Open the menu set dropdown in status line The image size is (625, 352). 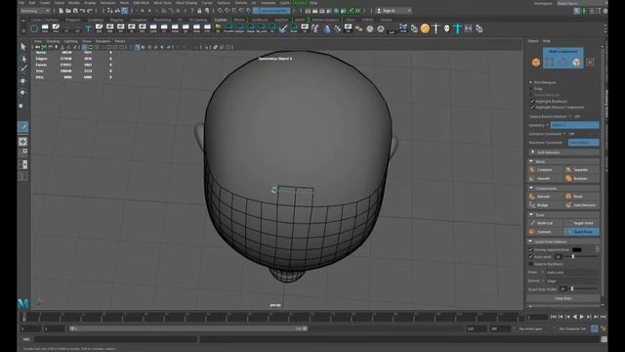35,11
